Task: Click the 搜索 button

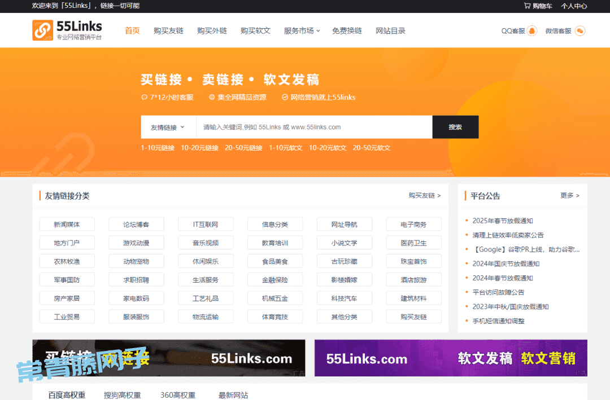Action: (x=455, y=127)
